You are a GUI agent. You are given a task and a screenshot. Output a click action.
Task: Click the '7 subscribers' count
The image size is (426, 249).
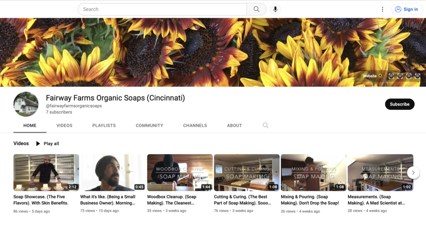pyautogui.click(x=59, y=112)
